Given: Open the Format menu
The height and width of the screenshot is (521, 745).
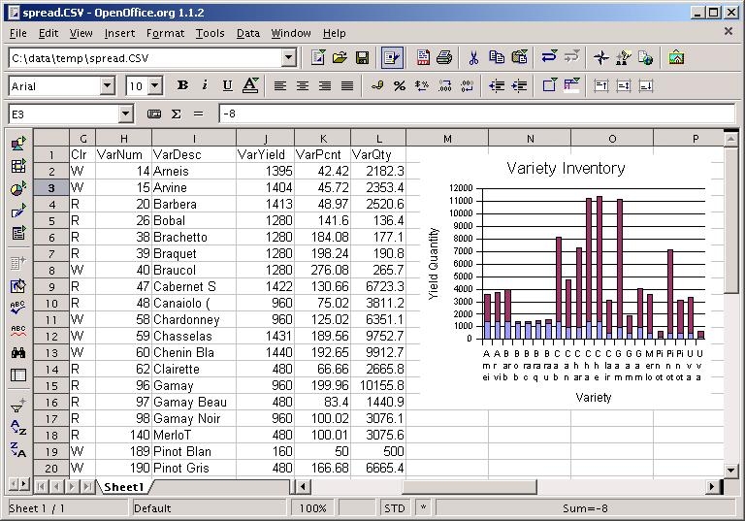Looking at the screenshot, I should coord(165,33).
